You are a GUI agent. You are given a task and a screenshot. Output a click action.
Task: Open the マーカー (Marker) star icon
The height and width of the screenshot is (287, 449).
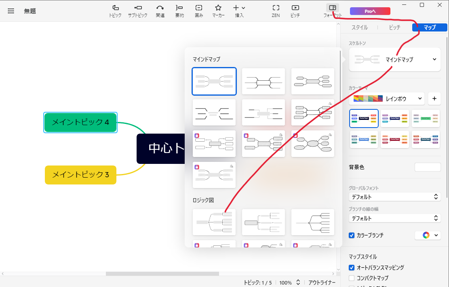[218, 8]
